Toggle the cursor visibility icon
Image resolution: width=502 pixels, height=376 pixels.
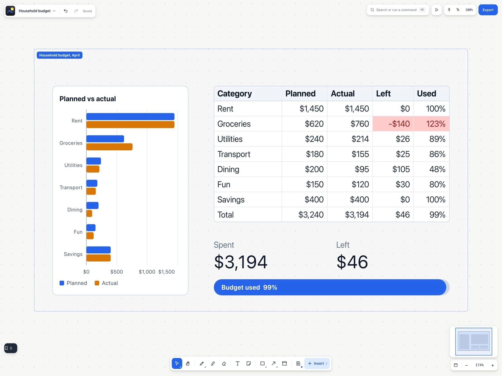point(458,10)
